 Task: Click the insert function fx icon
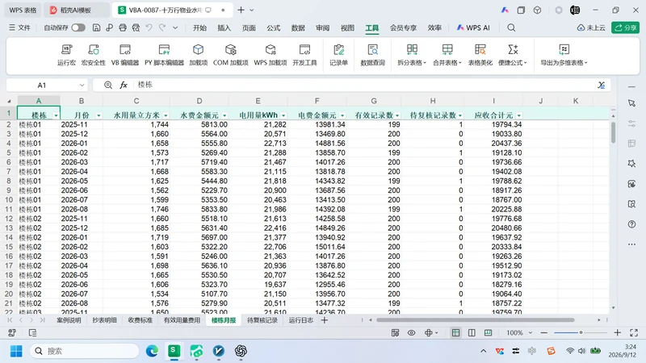[124, 85]
